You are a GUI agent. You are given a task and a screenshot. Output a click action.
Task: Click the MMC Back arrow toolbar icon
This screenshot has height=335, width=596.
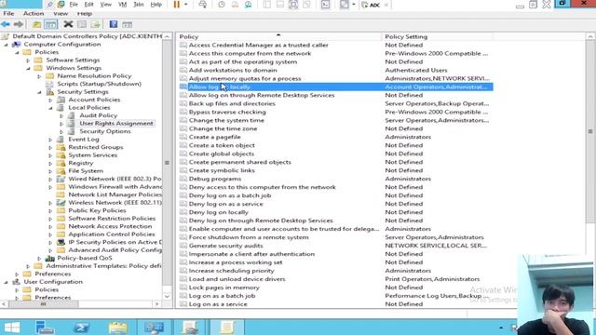point(6,25)
